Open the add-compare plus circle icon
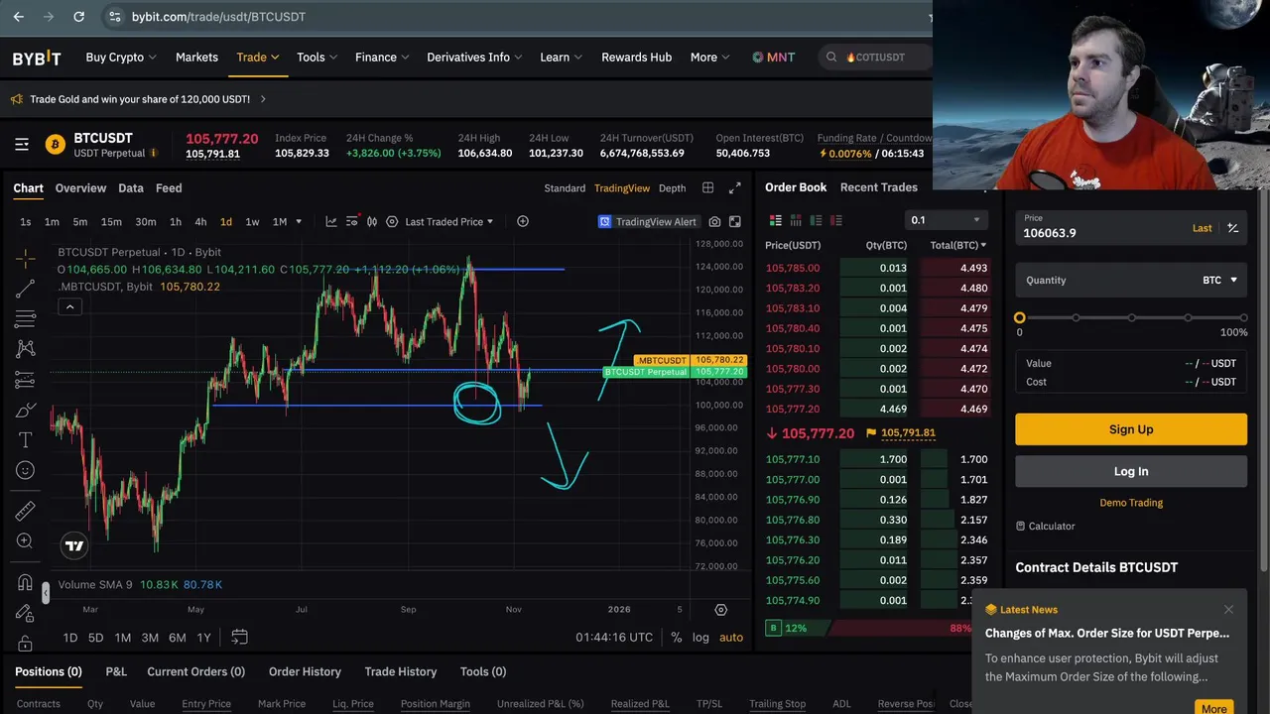The image size is (1270, 714). (523, 221)
